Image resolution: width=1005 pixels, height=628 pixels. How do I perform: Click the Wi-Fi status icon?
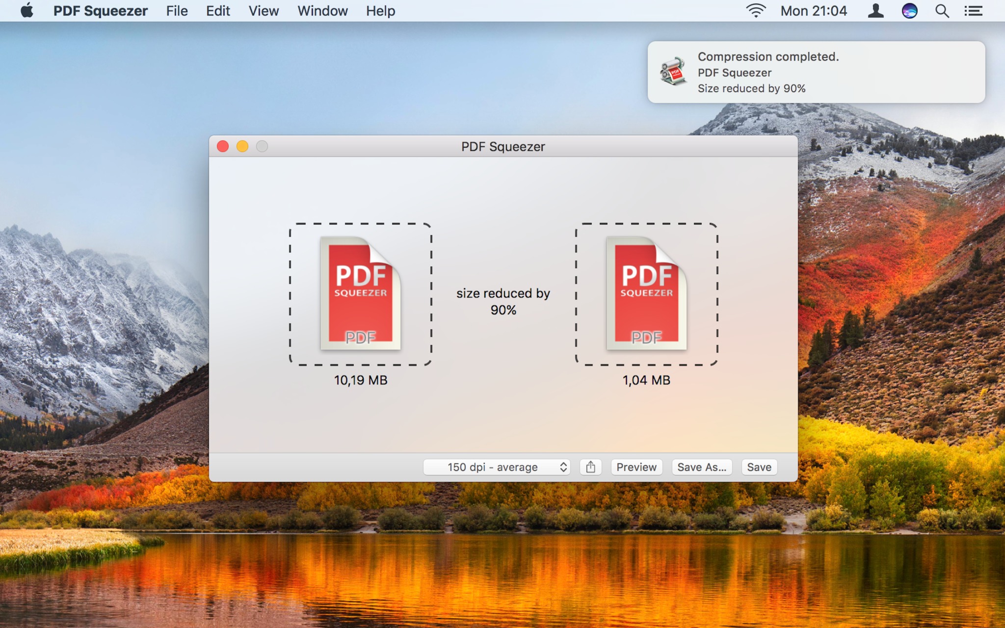[x=755, y=11]
